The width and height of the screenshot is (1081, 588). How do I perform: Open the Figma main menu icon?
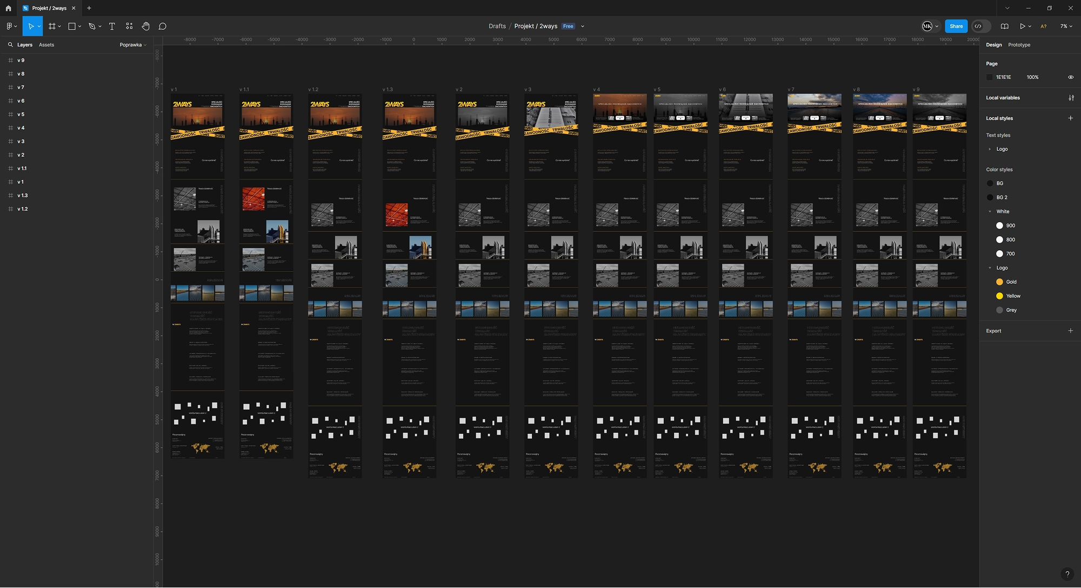(9, 26)
